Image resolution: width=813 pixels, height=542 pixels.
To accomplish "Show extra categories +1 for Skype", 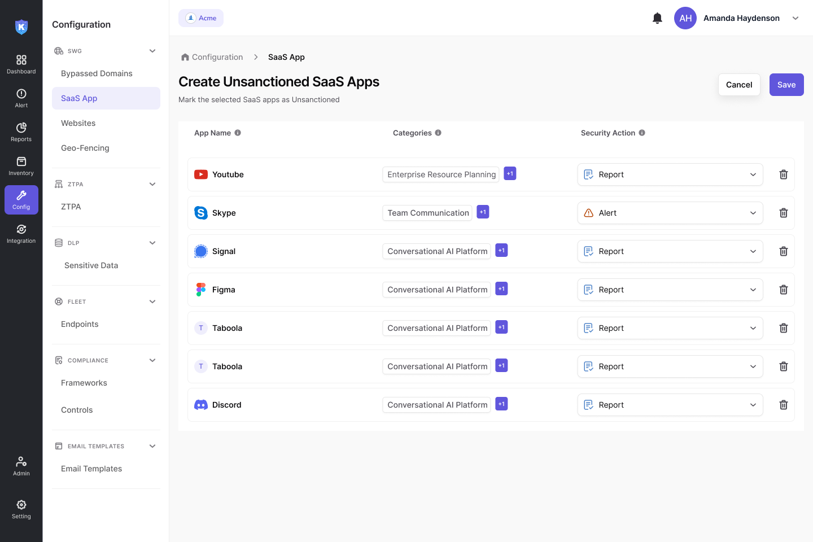I will [483, 212].
